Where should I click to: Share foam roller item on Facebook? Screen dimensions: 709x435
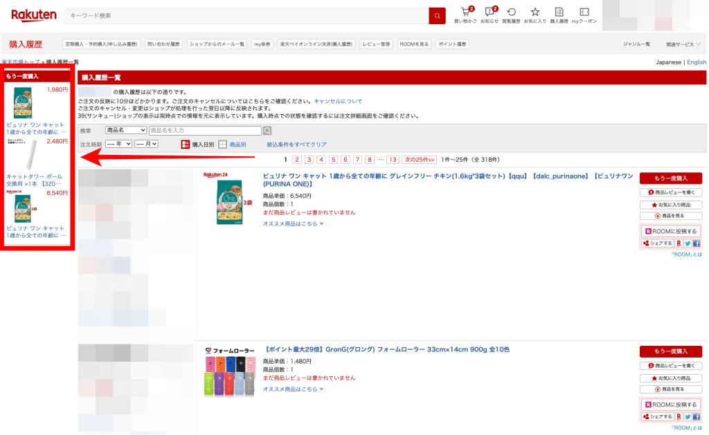pos(697,417)
